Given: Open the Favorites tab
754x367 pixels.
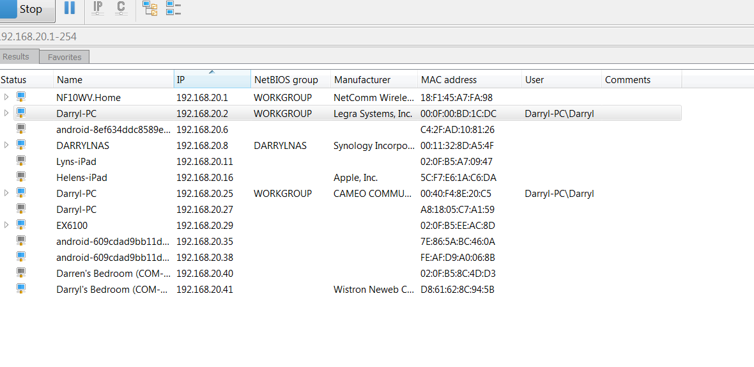Looking at the screenshot, I should tap(65, 57).
